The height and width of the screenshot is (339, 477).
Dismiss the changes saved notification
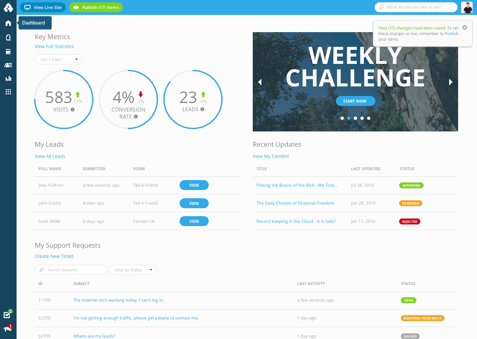[465, 27]
